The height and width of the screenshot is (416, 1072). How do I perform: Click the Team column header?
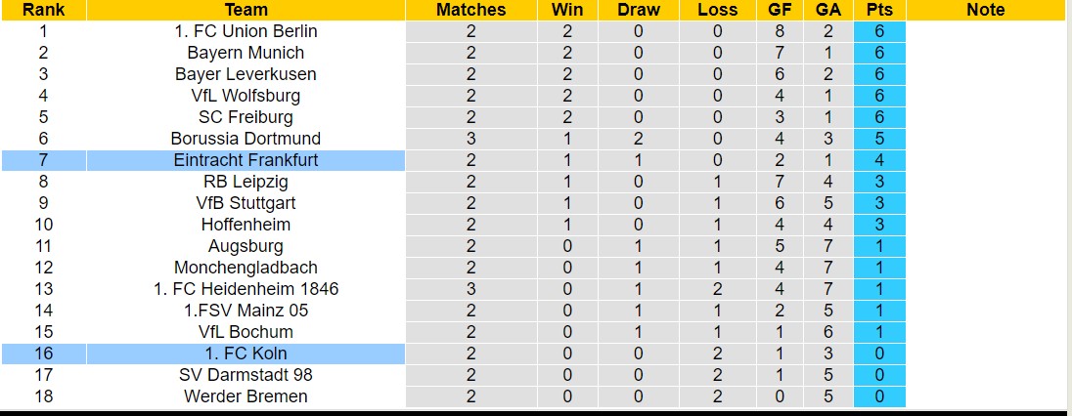(246, 10)
